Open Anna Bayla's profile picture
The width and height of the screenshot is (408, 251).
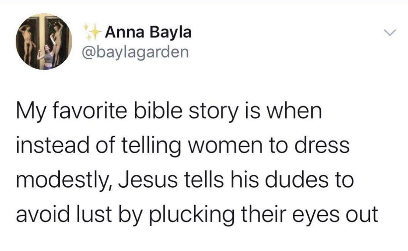45,41
